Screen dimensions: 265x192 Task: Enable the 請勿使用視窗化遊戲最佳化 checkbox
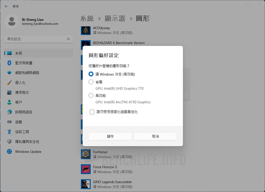pyautogui.click(x=92, y=112)
